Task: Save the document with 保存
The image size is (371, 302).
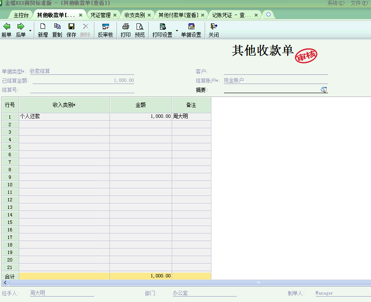Action: click(71, 30)
